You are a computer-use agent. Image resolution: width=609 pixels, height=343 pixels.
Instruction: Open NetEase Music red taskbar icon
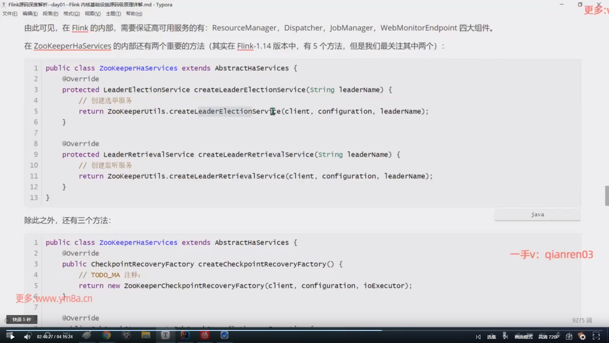205,335
